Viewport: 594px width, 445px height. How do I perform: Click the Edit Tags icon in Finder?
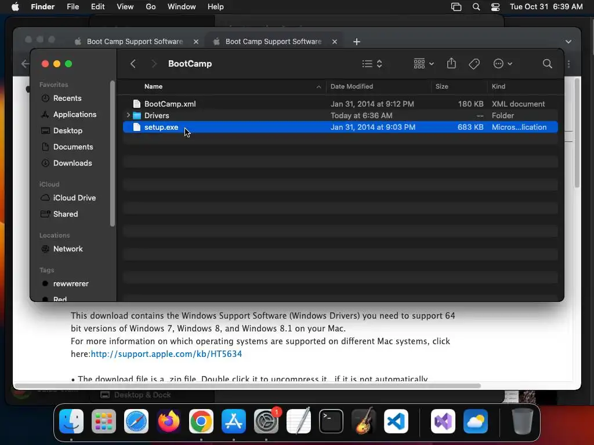474,64
